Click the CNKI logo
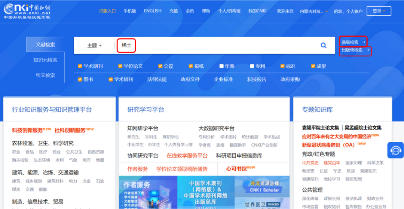This screenshot has width=404, height=209. coord(27,11)
